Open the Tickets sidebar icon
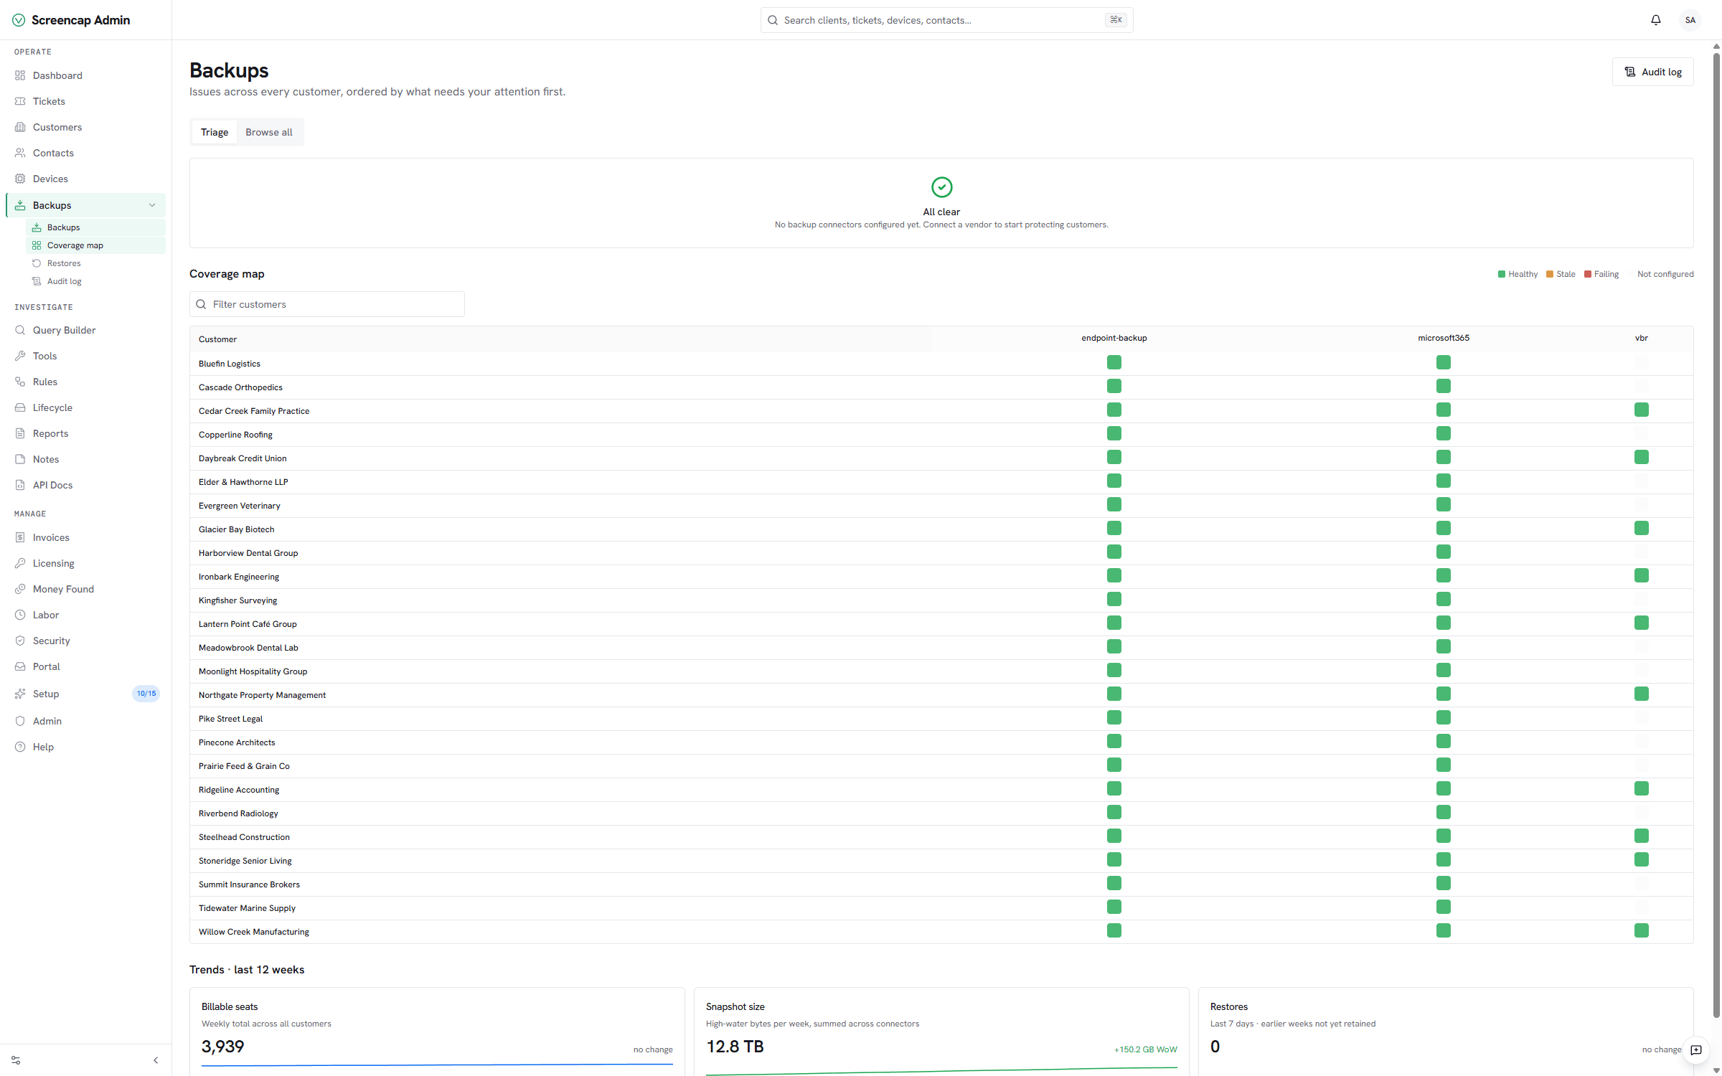 (x=20, y=101)
